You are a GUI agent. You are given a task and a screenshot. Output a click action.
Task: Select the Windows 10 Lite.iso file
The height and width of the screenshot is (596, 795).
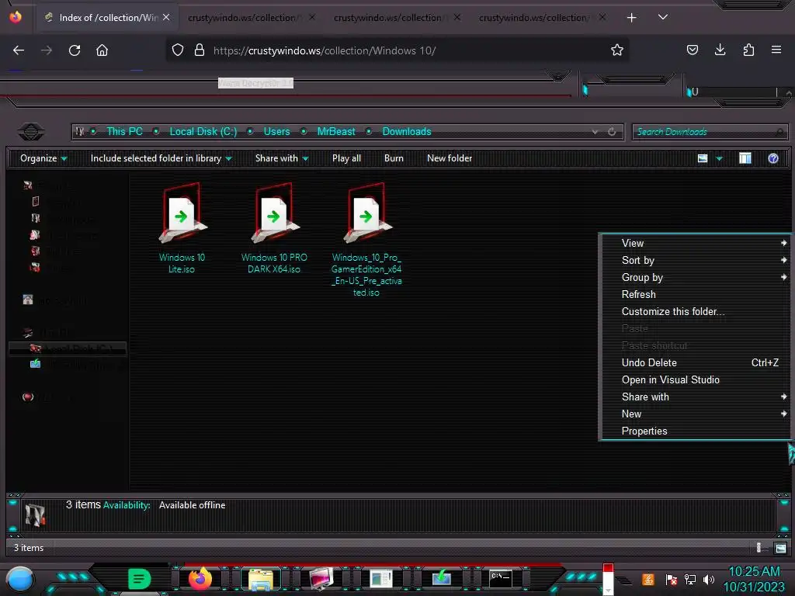[182, 228]
